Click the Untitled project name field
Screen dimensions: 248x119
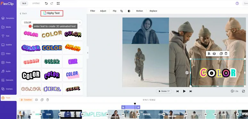tap(36, 3)
